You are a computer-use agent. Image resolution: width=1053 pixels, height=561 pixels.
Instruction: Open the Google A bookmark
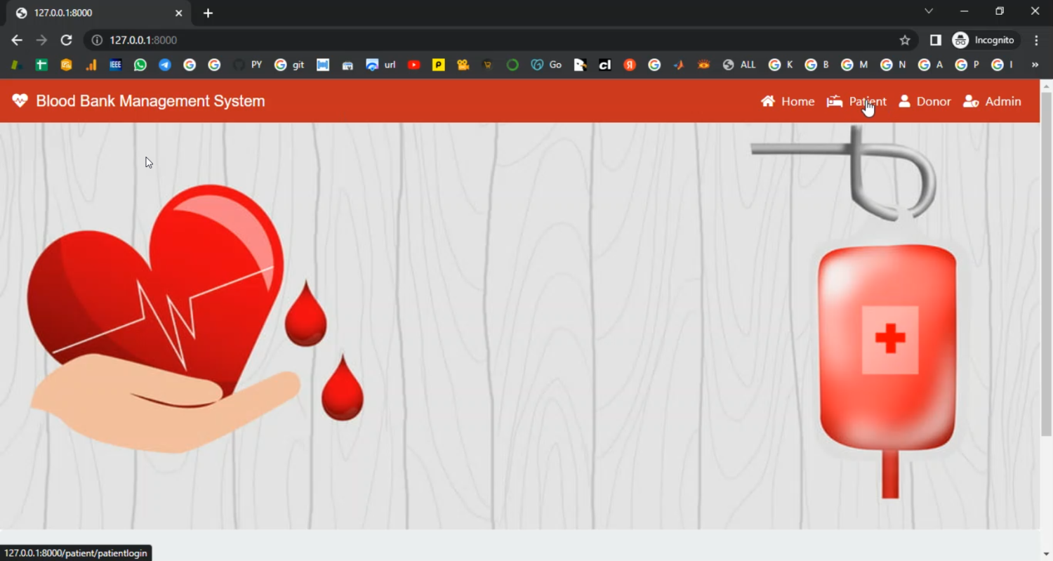point(930,65)
